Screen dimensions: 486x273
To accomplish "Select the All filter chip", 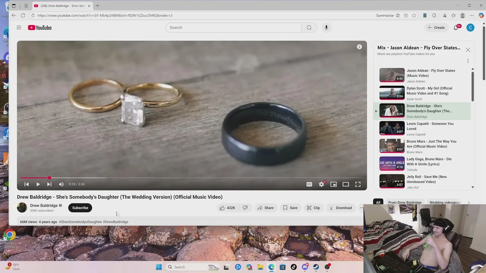I will tap(378, 202).
